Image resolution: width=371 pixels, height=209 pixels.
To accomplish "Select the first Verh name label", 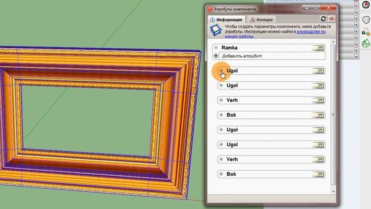I will 232,100.
